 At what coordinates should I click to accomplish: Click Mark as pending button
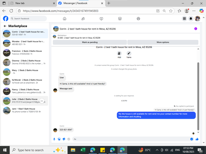[x=90, y=42]
